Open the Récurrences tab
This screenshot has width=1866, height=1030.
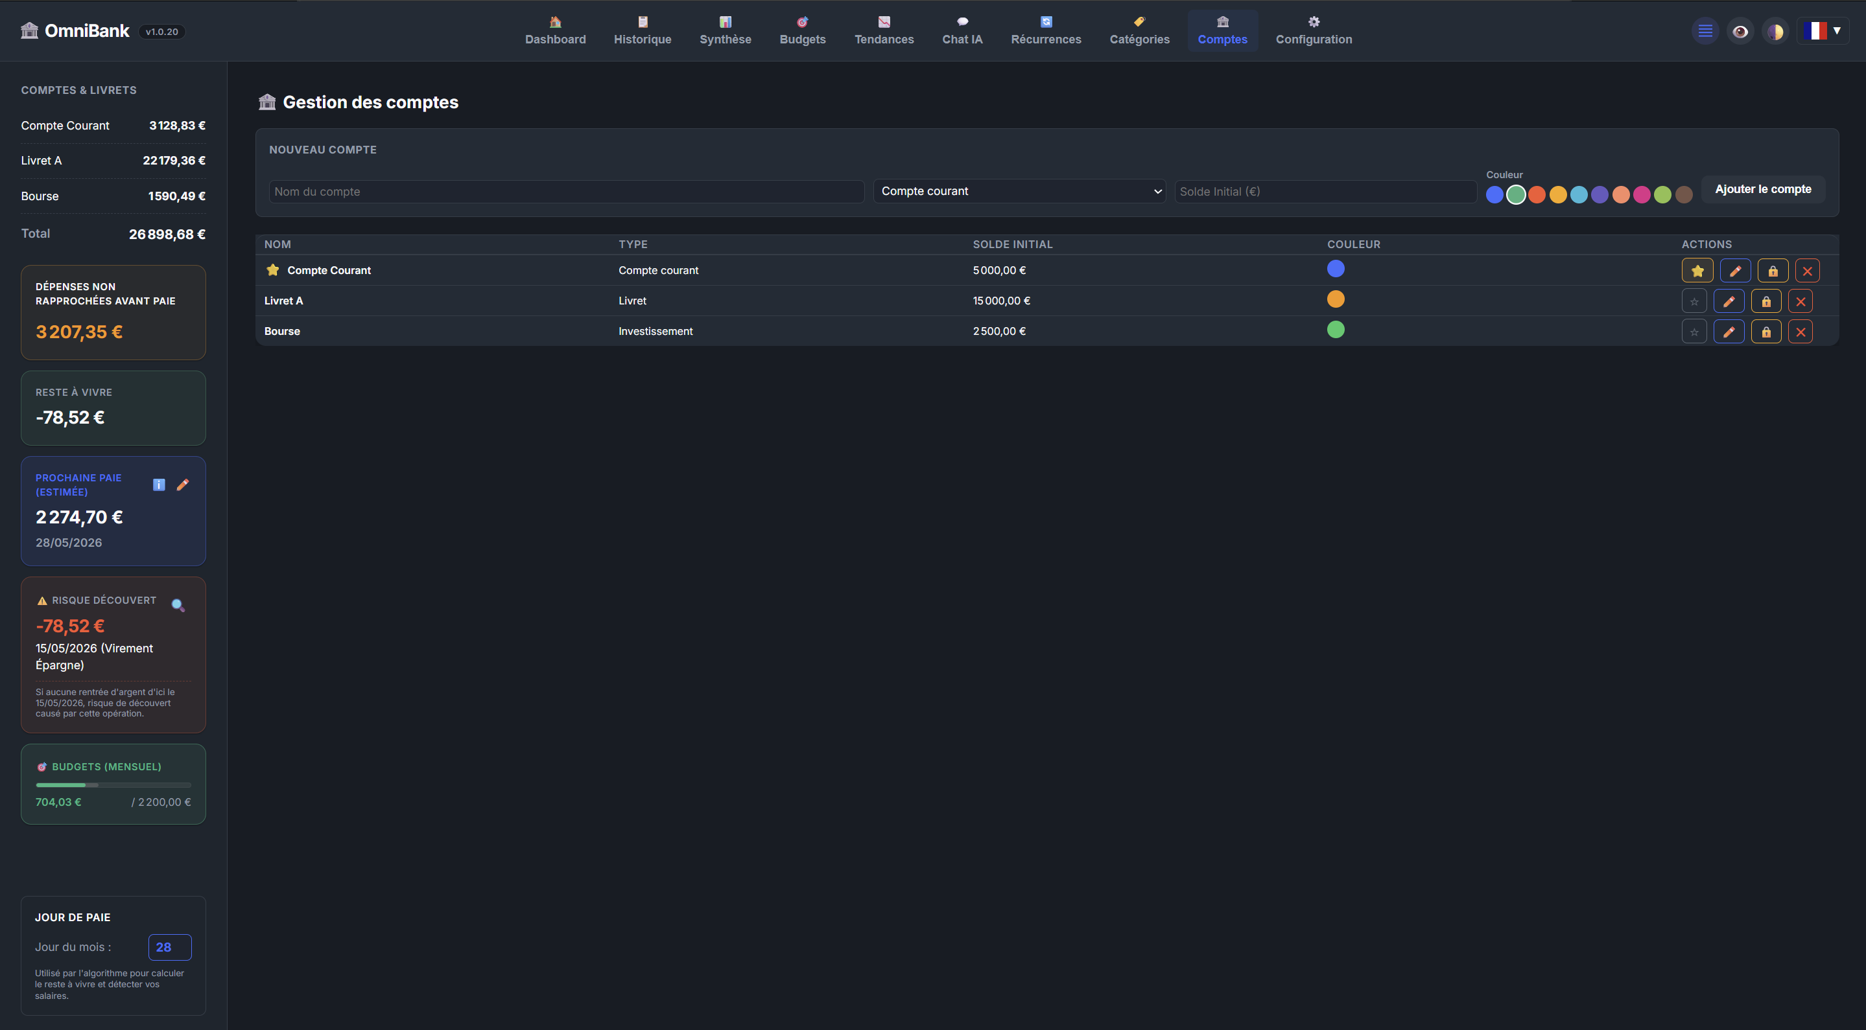[1045, 31]
